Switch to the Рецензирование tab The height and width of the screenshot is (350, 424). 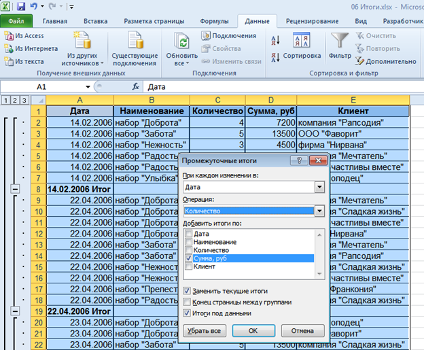pyautogui.click(x=313, y=21)
